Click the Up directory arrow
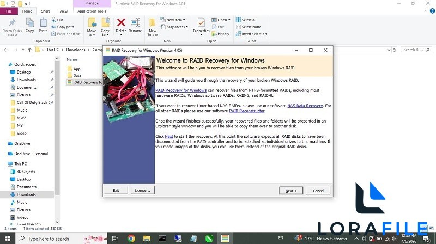This screenshot has width=436, height=244. click(29, 50)
